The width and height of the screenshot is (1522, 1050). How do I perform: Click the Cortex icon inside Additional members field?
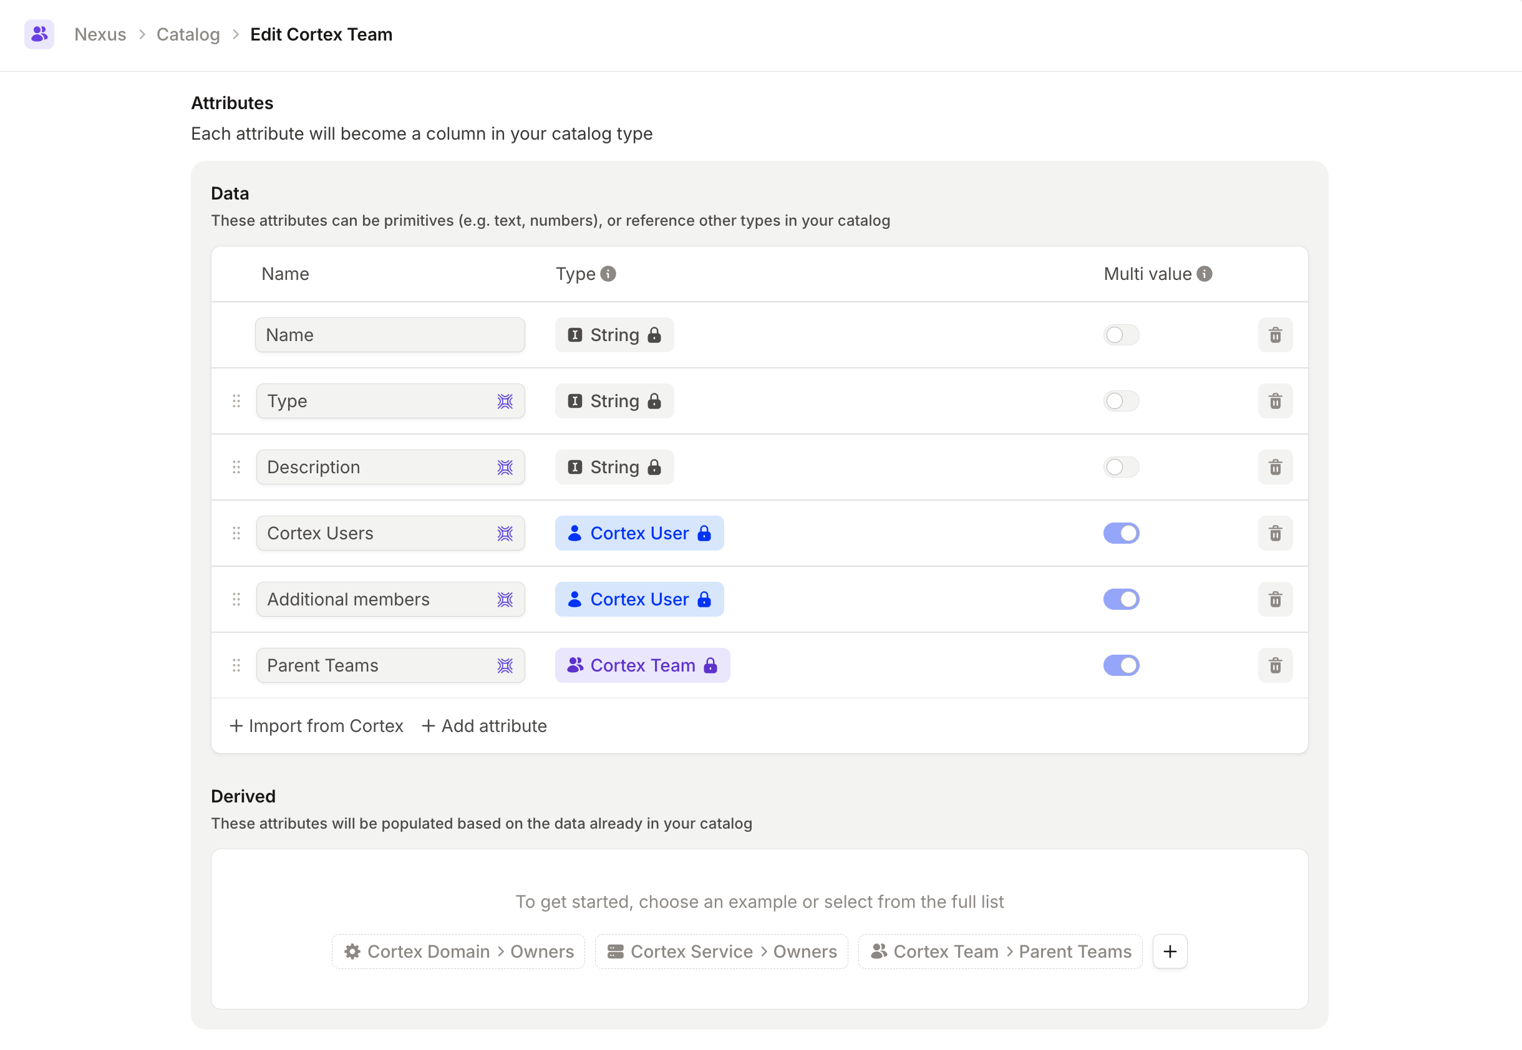pyautogui.click(x=505, y=599)
